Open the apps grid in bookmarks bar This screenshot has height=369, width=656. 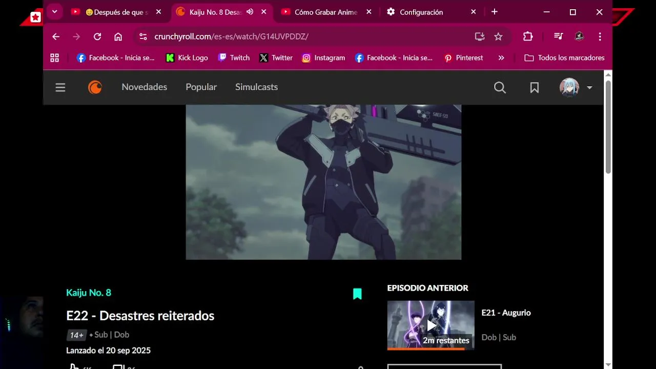point(54,58)
